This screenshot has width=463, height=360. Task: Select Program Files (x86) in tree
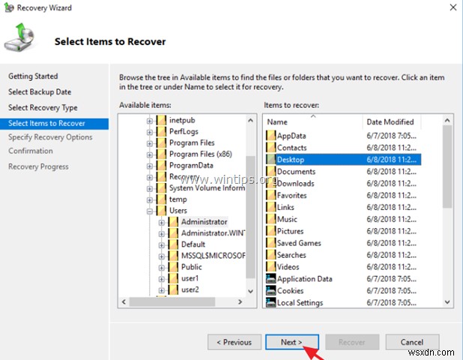point(201,154)
